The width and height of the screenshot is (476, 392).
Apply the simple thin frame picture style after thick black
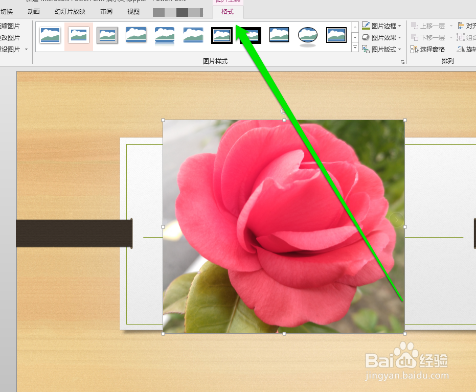tap(279, 34)
